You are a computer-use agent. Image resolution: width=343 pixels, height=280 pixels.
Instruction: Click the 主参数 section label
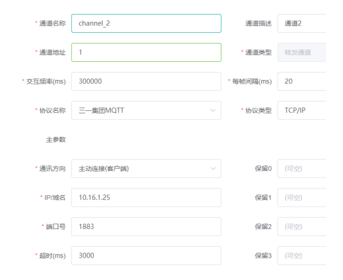pyautogui.click(x=56, y=139)
